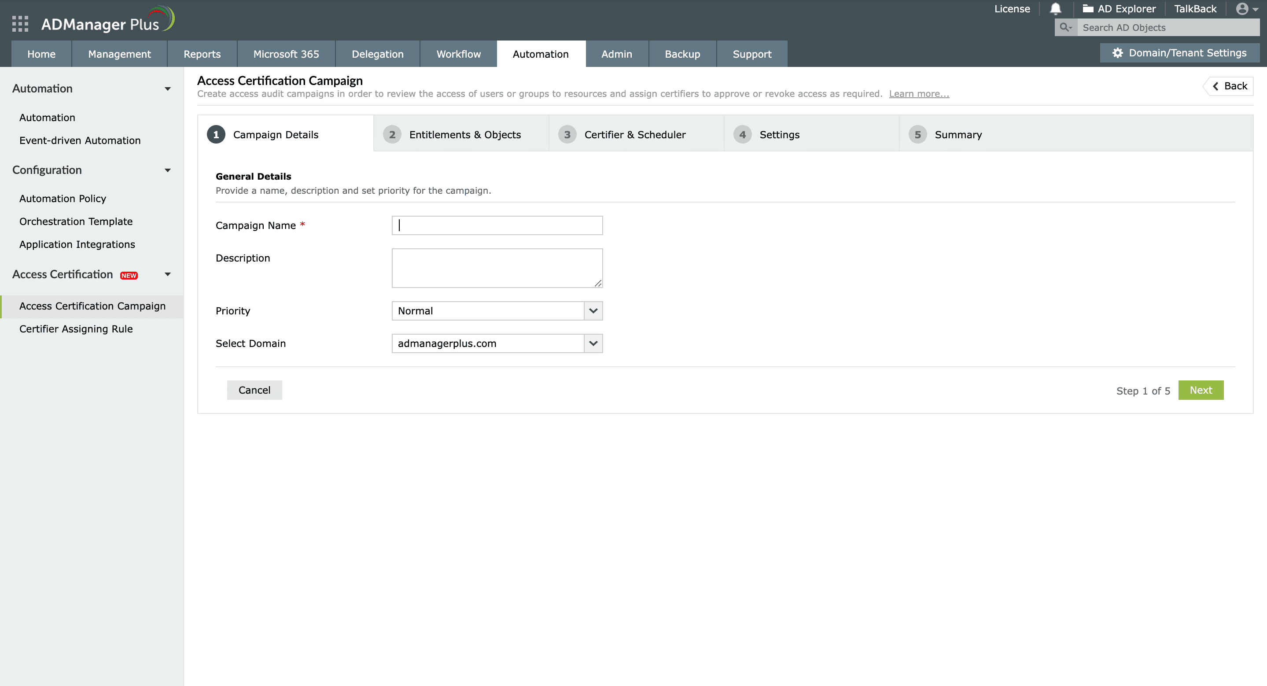1267x686 pixels.
Task: Open the Reports tab
Action: 202,54
